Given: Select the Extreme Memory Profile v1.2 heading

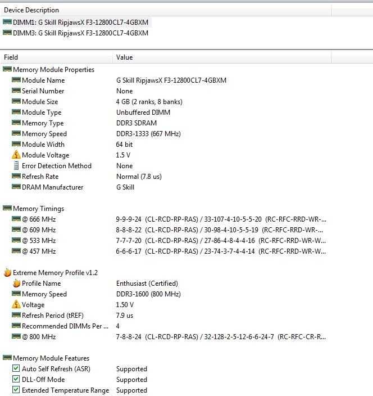Looking at the screenshot, I should point(55,273).
